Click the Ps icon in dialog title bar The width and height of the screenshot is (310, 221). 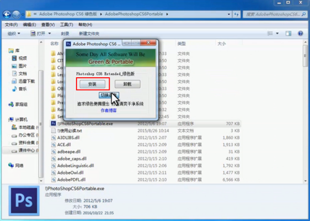68,44
